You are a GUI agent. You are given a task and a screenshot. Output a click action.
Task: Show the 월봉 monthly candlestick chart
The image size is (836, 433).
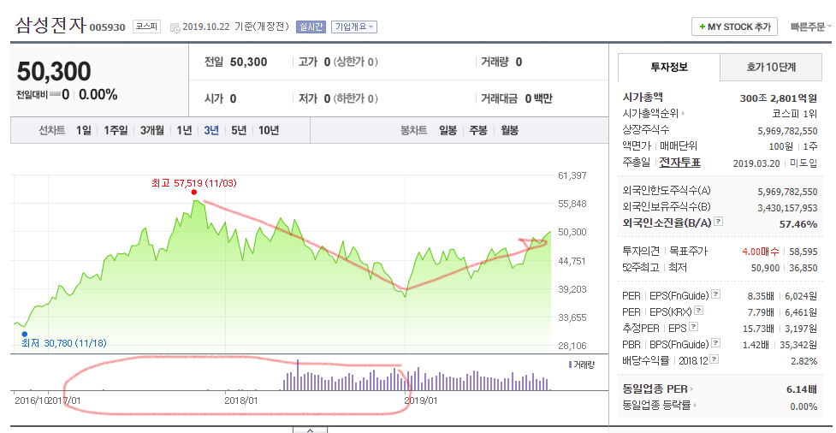509,131
